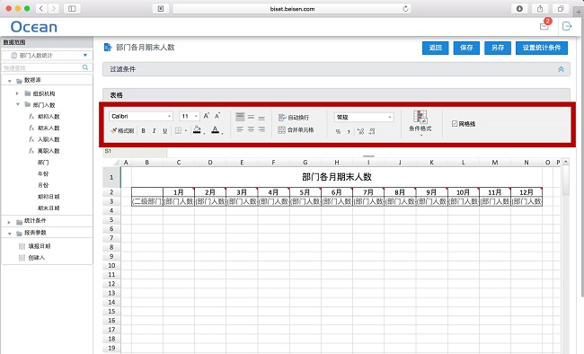This screenshot has width=584, height=354.
Task: Open the font size 11 dropdown
Action: [x=190, y=116]
